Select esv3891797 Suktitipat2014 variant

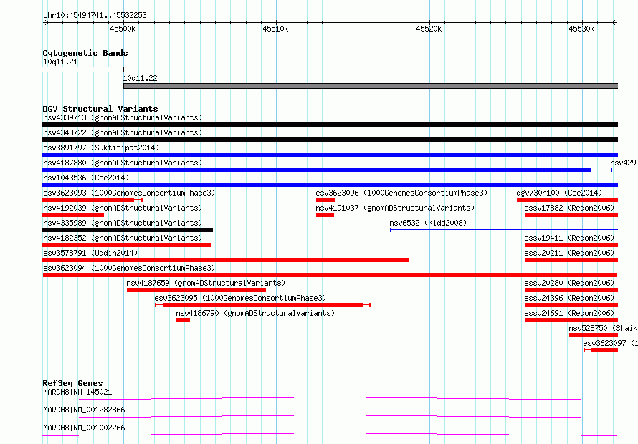click(x=101, y=148)
